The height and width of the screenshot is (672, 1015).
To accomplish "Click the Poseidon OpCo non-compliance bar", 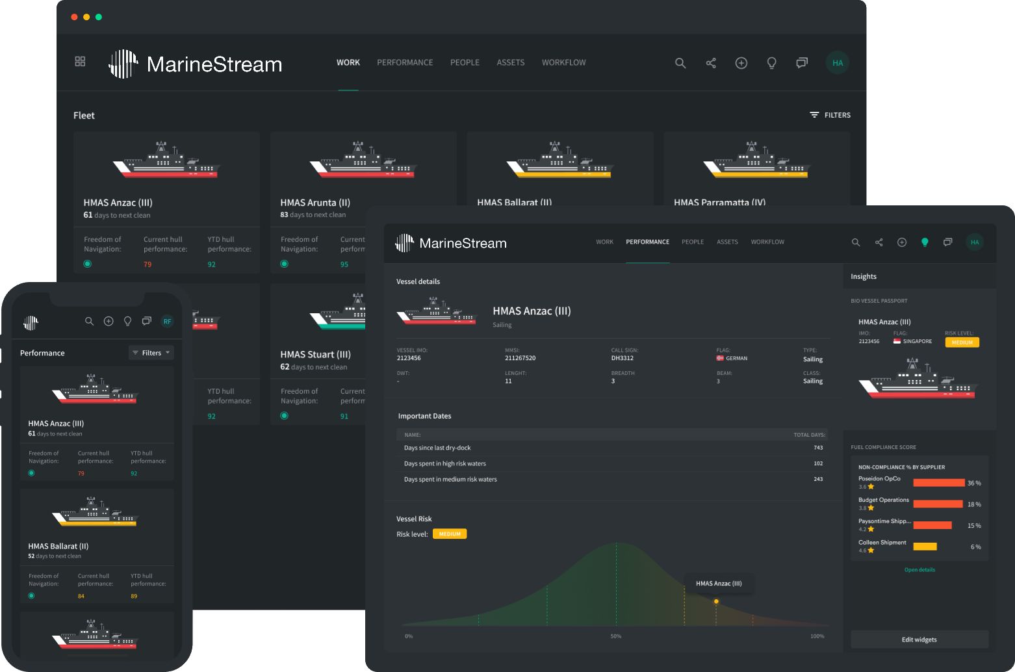I will 938,483.
